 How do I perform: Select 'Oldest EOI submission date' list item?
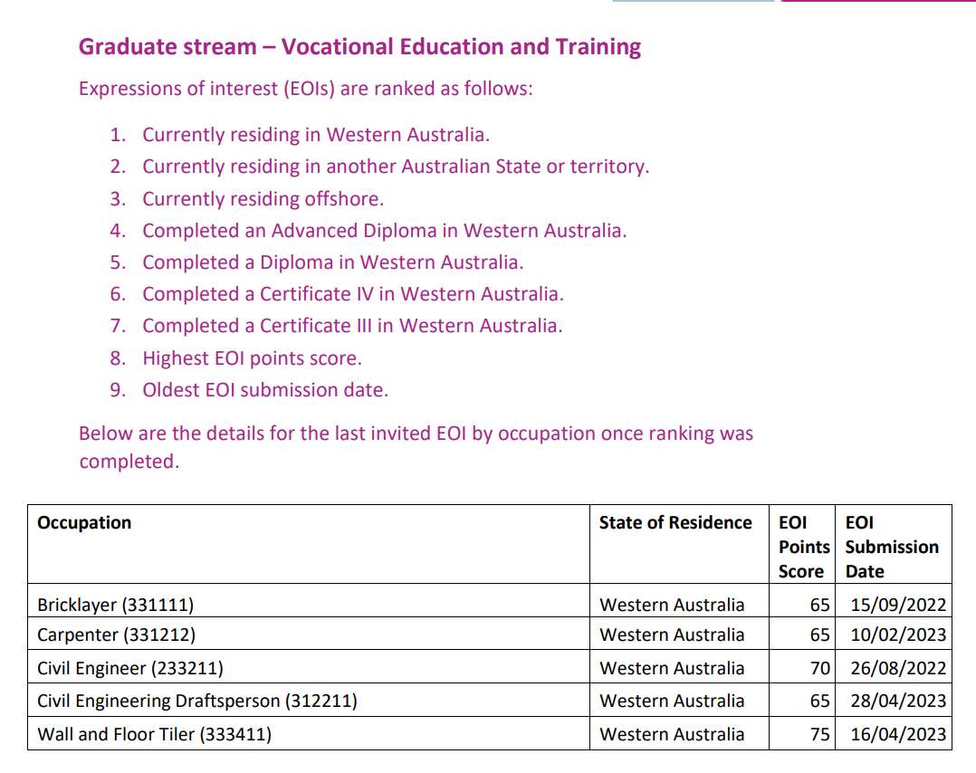click(x=264, y=390)
